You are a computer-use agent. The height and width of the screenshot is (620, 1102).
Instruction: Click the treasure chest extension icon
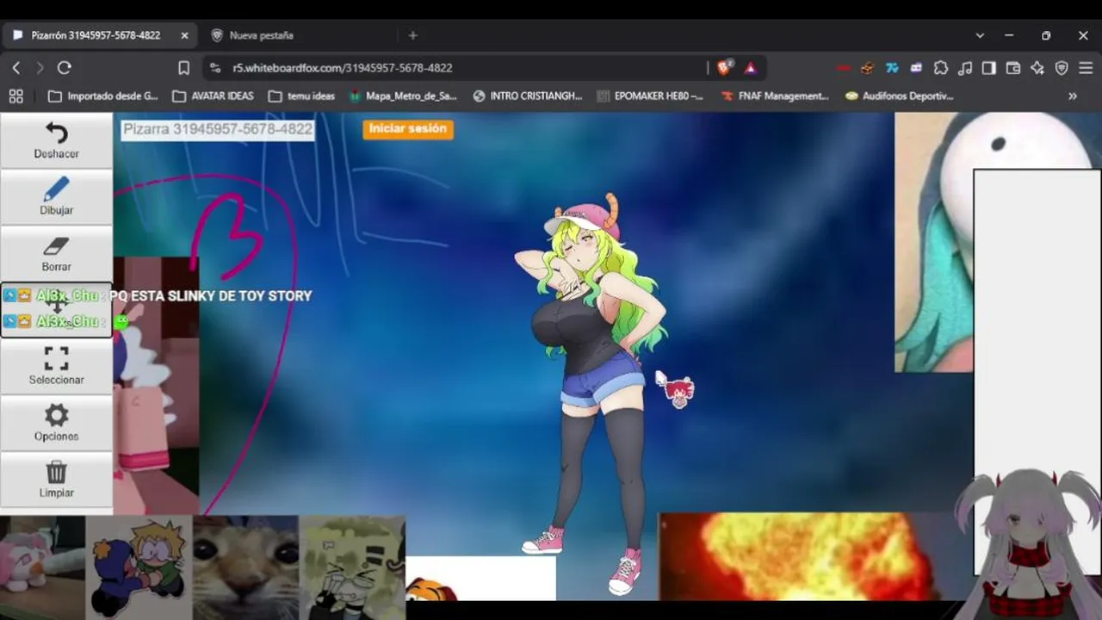pyautogui.click(x=868, y=68)
